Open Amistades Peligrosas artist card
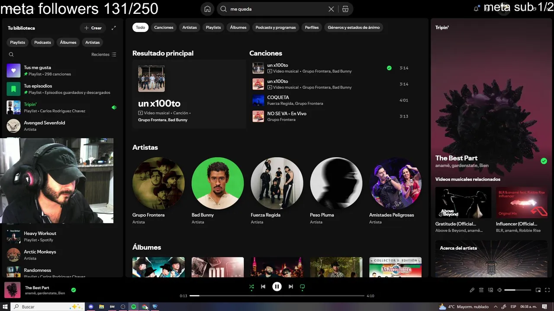 click(x=395, y=190)
